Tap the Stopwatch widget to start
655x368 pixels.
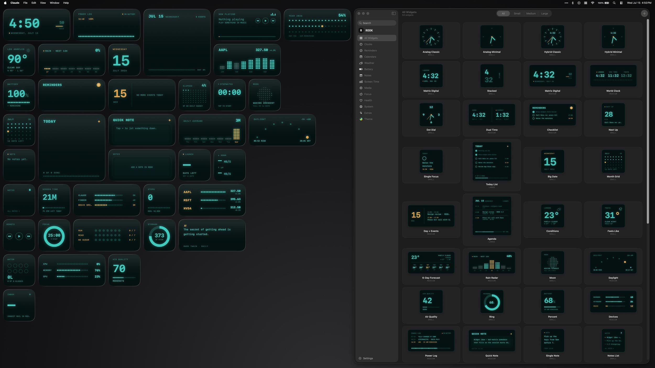(230, 95)
